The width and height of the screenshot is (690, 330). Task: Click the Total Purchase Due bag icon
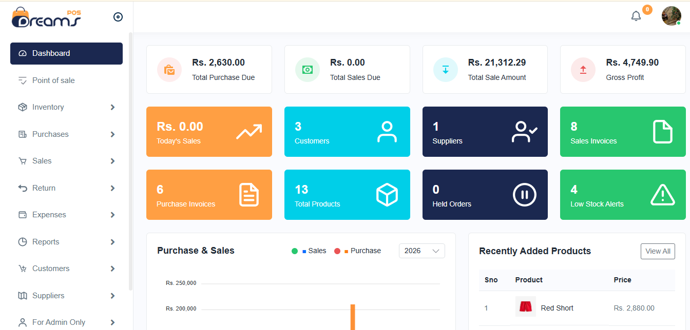pos(169,69)
